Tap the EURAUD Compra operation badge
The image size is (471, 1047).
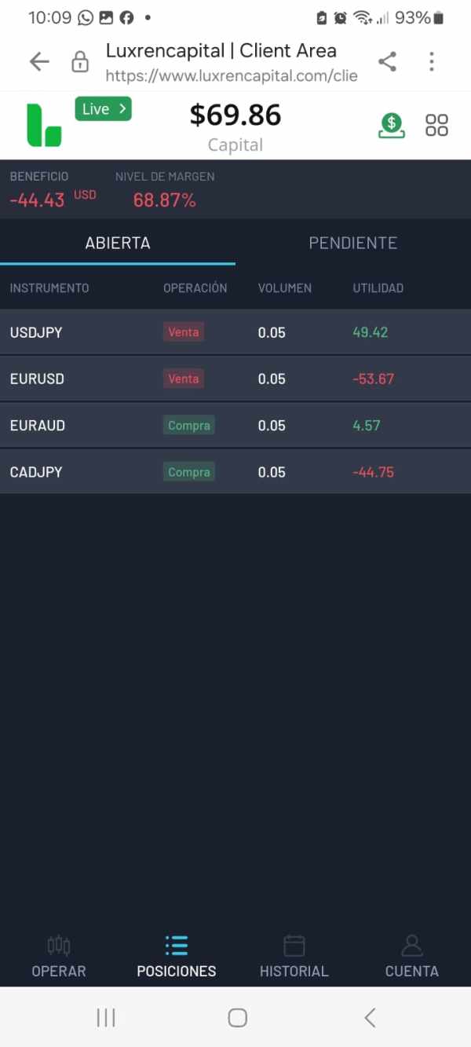pyautogui.click(x=189, y=426)
